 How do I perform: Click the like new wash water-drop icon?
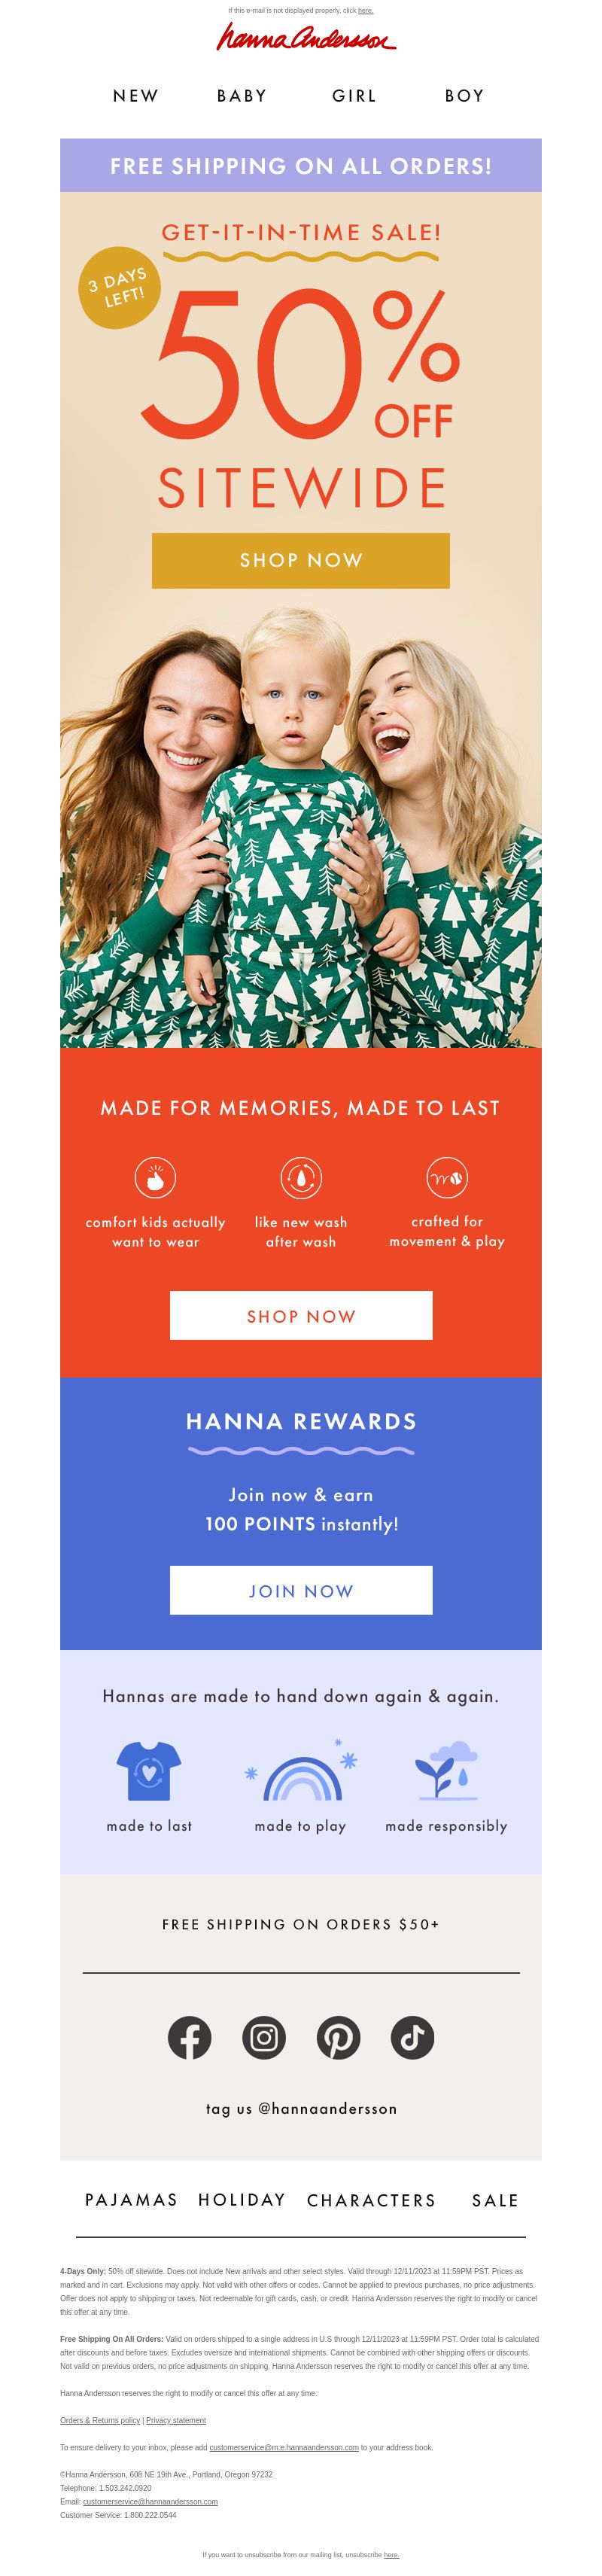pos(301,1177)
